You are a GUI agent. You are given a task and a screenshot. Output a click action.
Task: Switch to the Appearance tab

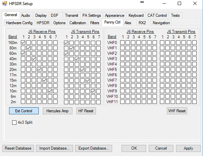[x=115, y=15]
